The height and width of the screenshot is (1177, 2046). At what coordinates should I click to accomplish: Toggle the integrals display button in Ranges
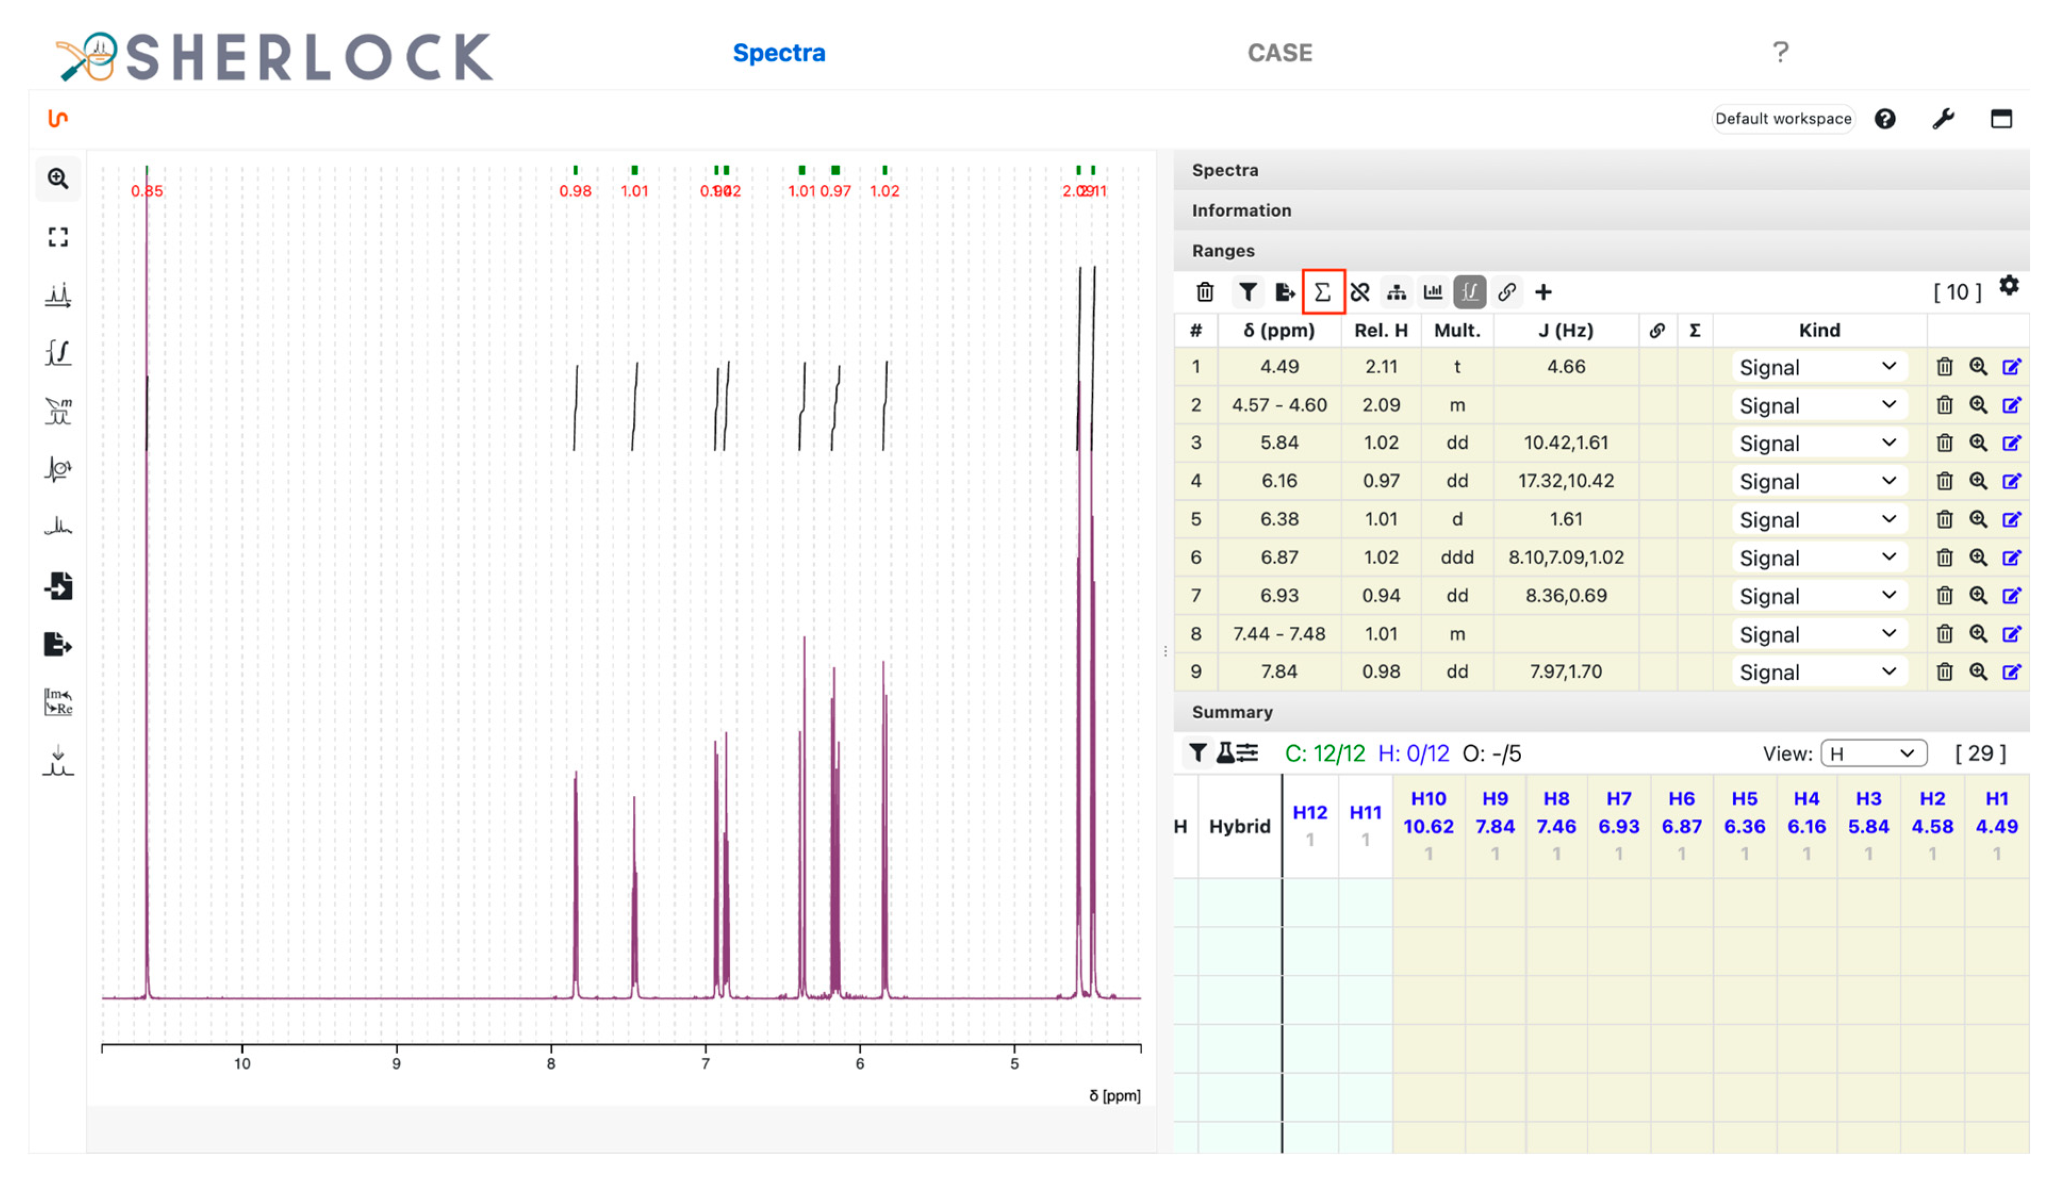pos(1469,292)
